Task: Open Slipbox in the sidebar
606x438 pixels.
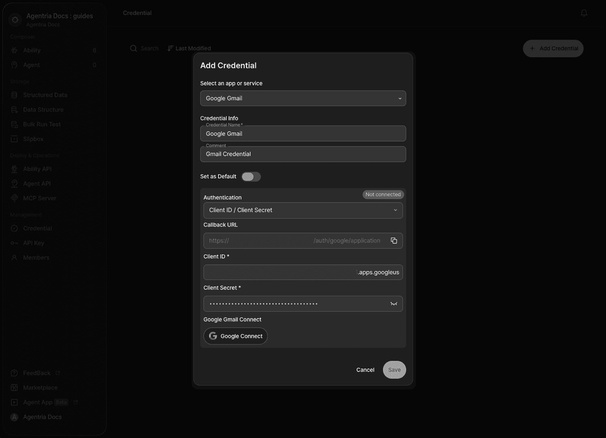Action: pyautogui.click(x=54, y=139)
